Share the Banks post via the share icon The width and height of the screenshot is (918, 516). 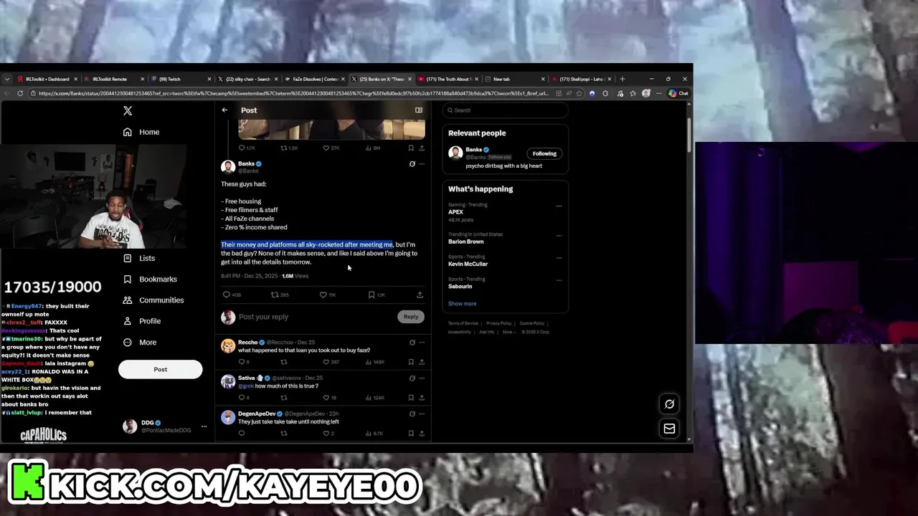pos(420,295)
